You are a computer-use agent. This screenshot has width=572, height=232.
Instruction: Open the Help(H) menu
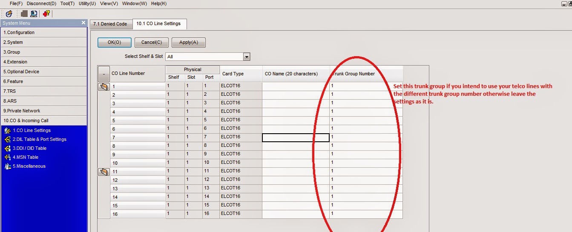[159, 3]
